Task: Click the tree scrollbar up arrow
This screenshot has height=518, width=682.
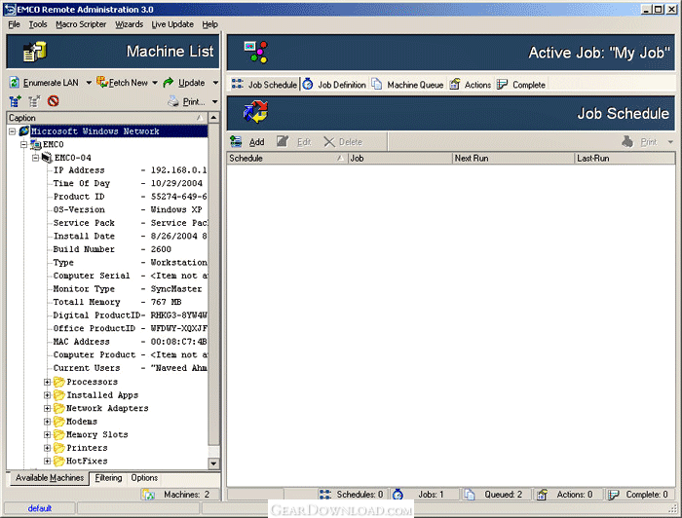Action: click(x=213, y=118)
